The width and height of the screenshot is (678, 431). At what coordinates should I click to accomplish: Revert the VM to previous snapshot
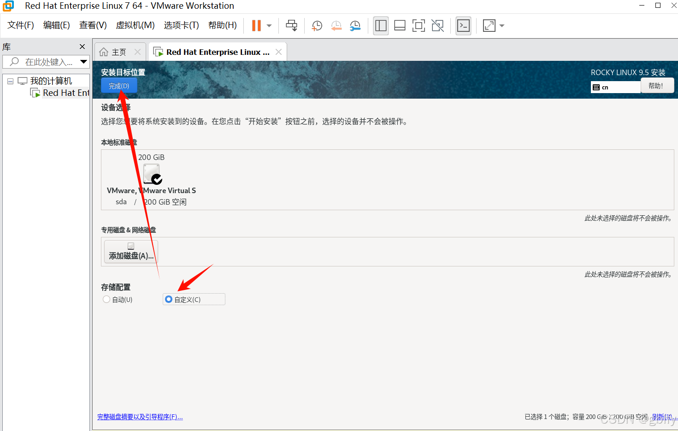pos(336,26)
